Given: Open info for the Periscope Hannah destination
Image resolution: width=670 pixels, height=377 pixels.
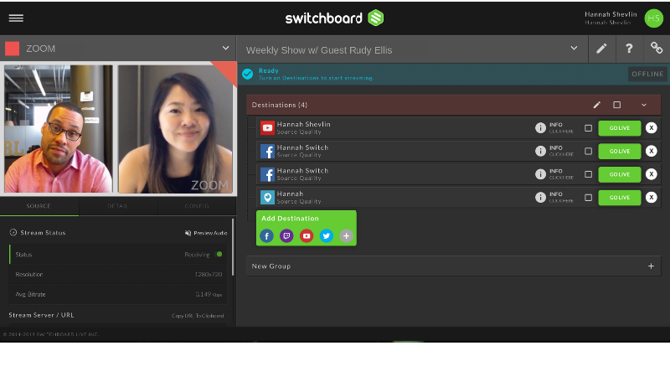Looking at the screenshot, I should pos(540,197).
